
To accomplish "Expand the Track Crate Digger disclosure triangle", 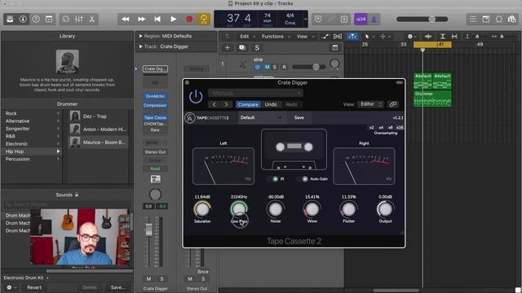I will (x=140, y=46).
